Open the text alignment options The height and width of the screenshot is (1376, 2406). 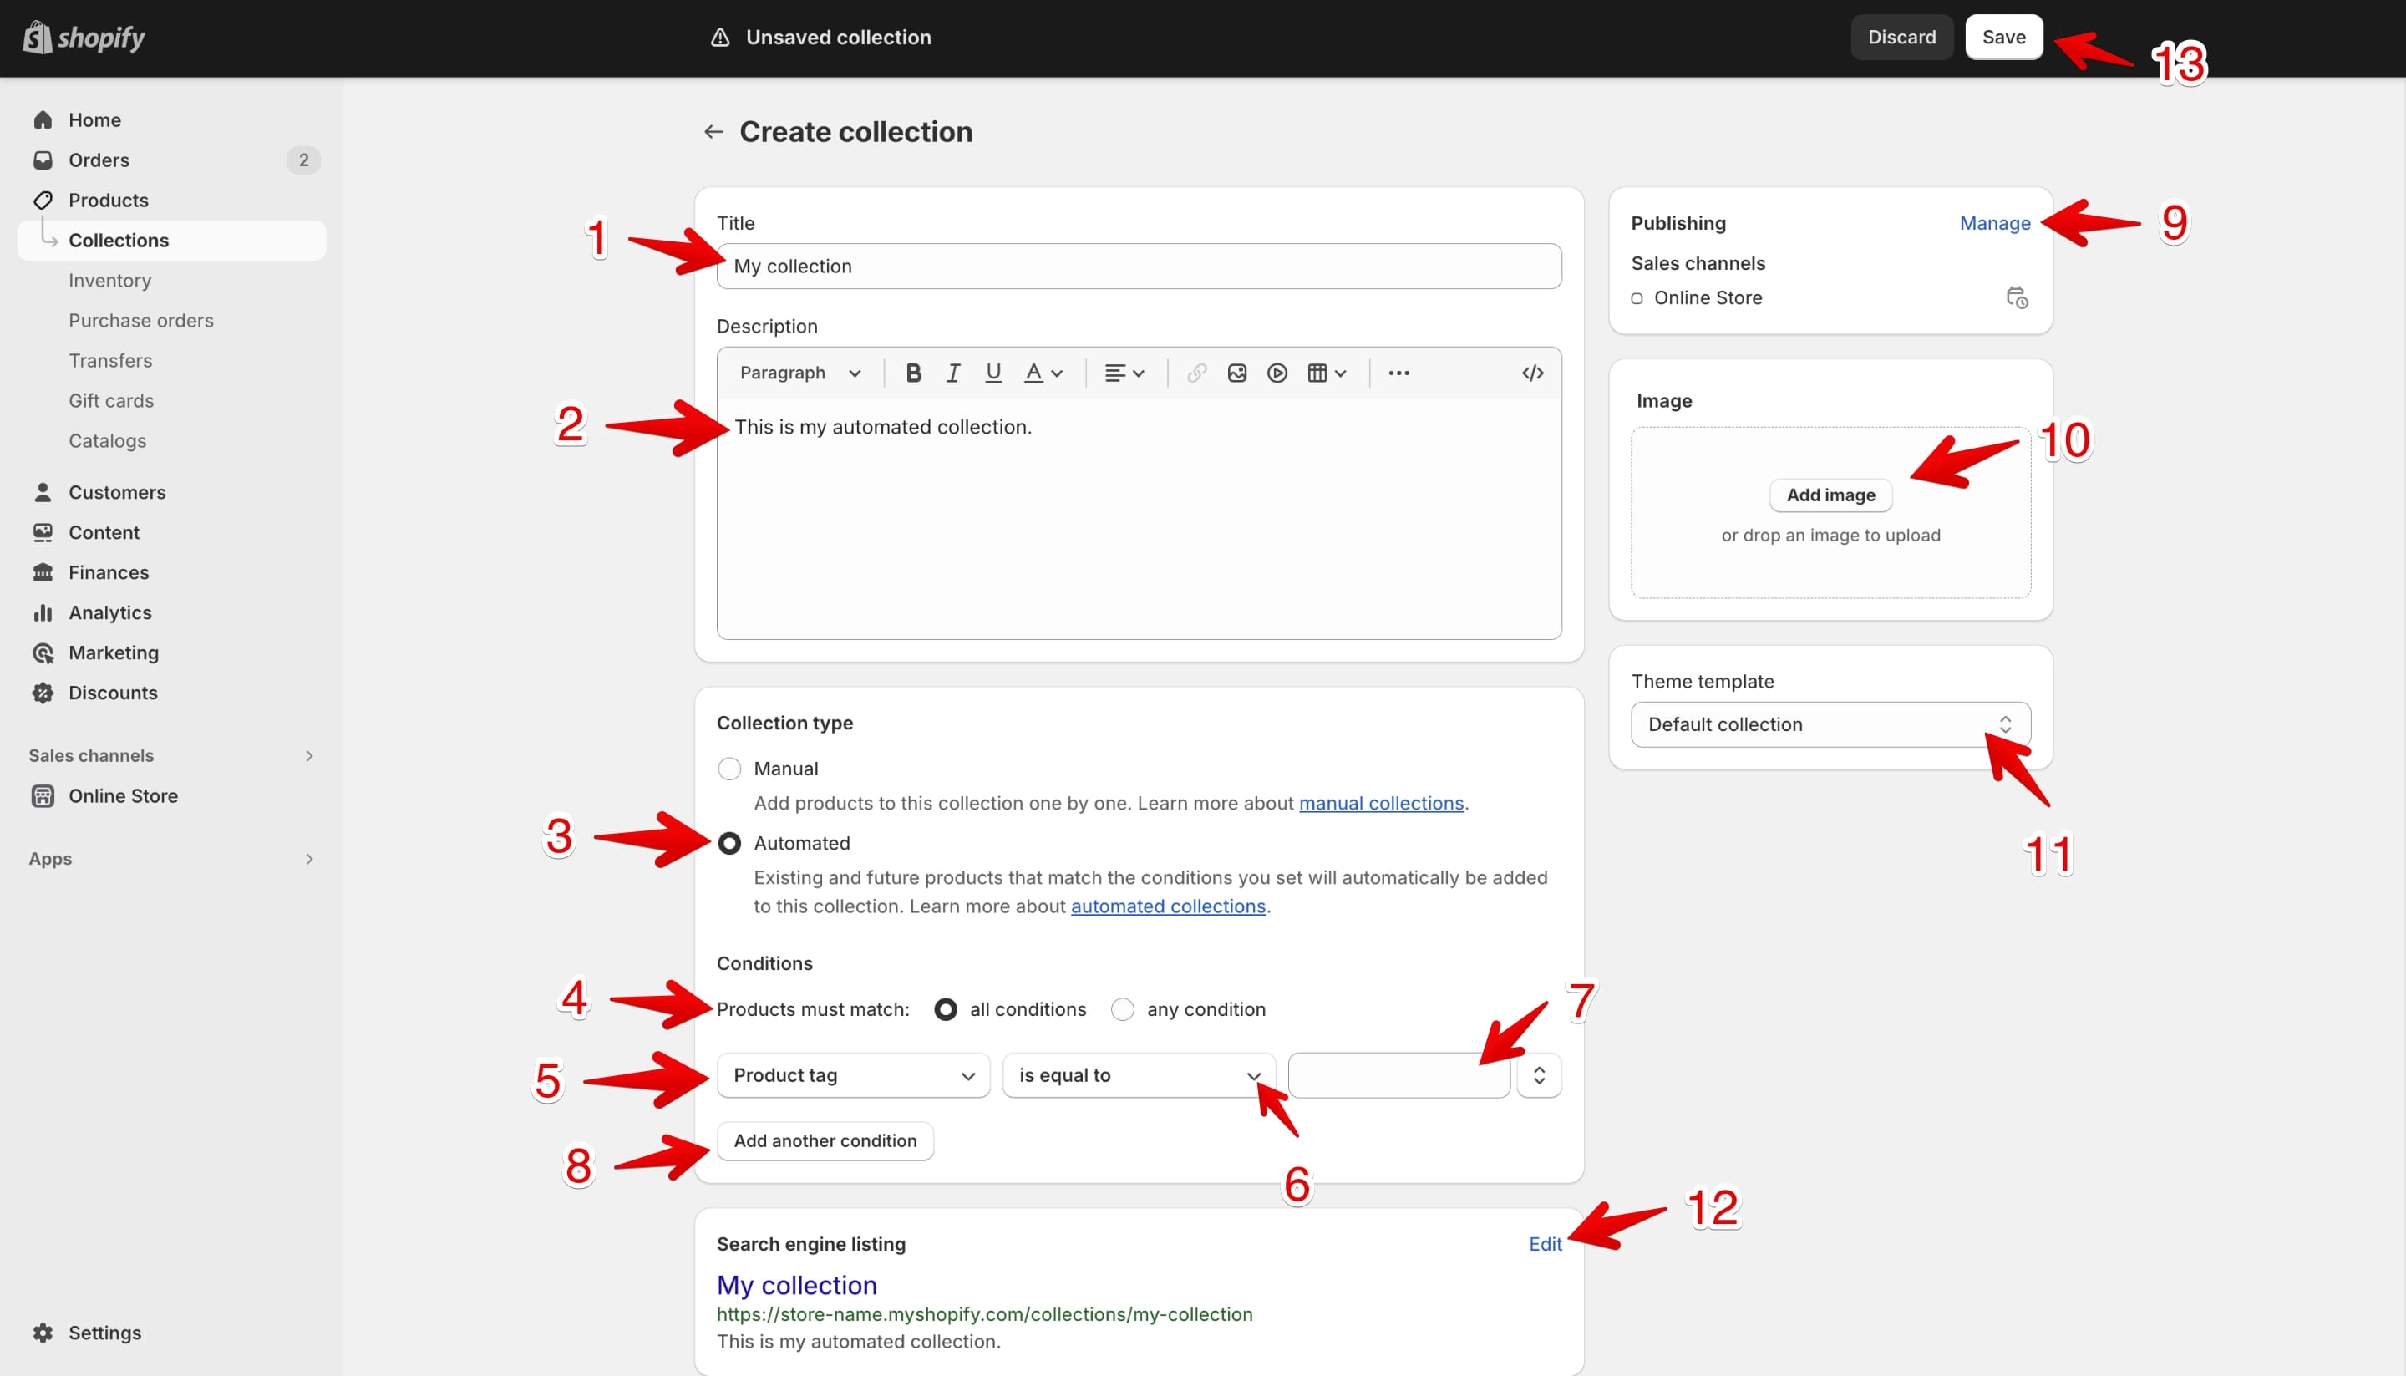coord(1124,373)
